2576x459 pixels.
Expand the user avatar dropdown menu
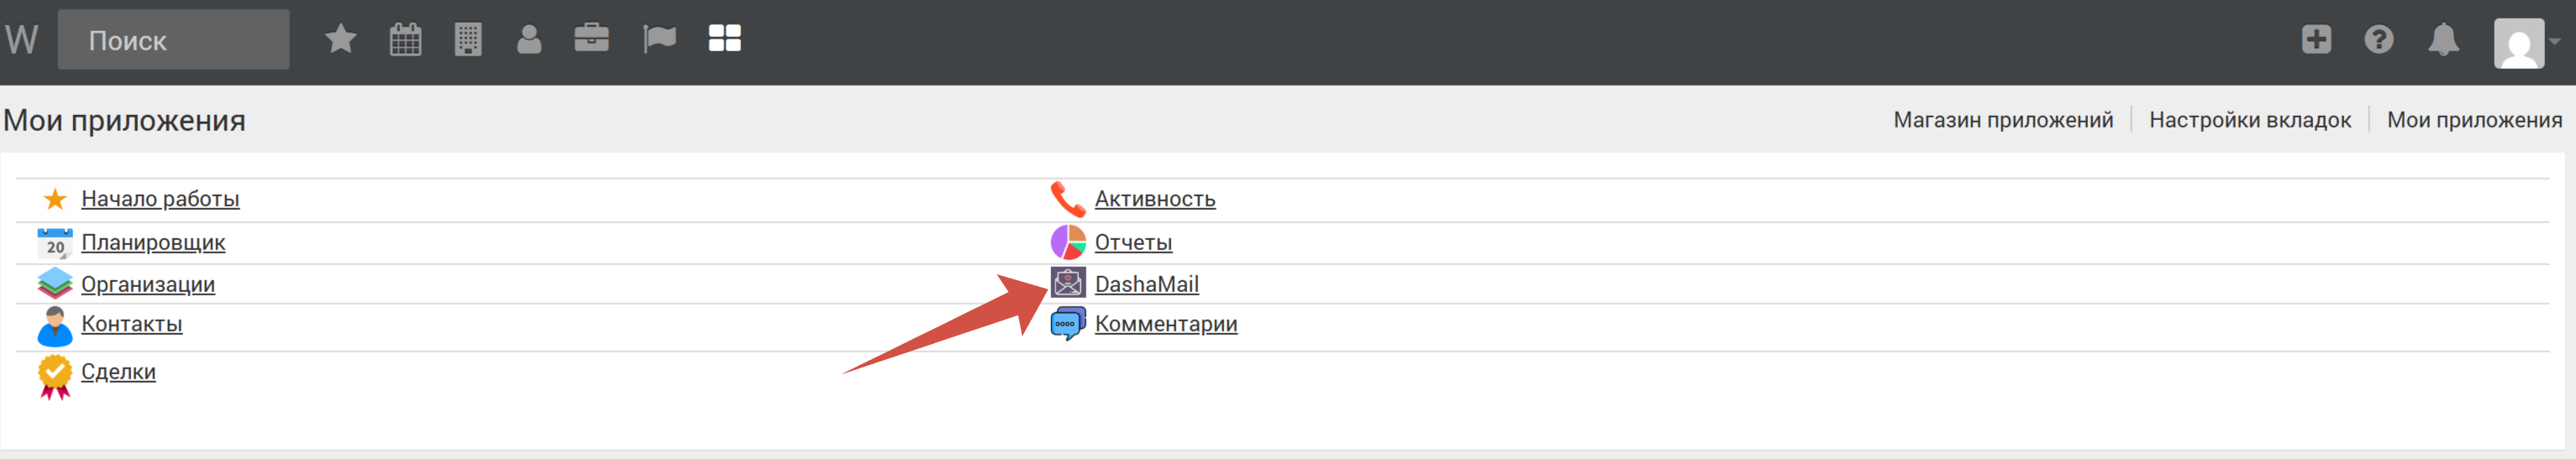click(2526, 43)
